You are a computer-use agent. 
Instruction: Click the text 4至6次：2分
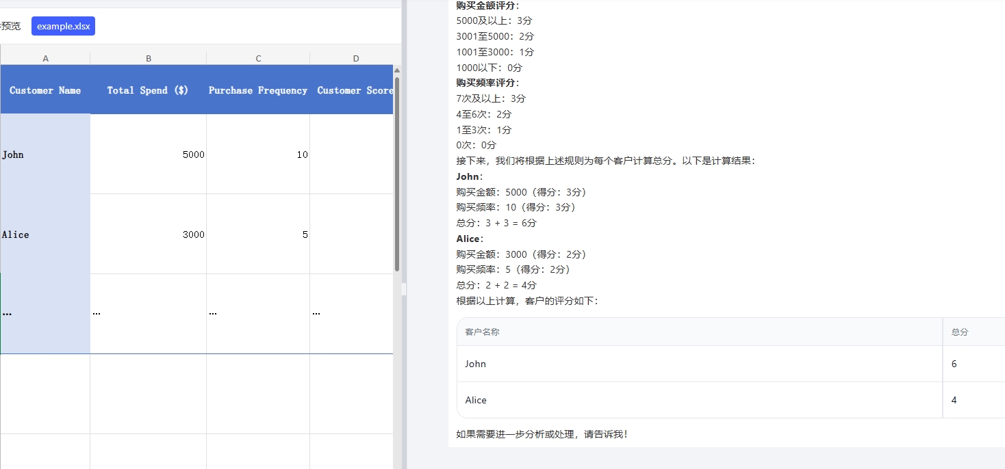[484, 114]
